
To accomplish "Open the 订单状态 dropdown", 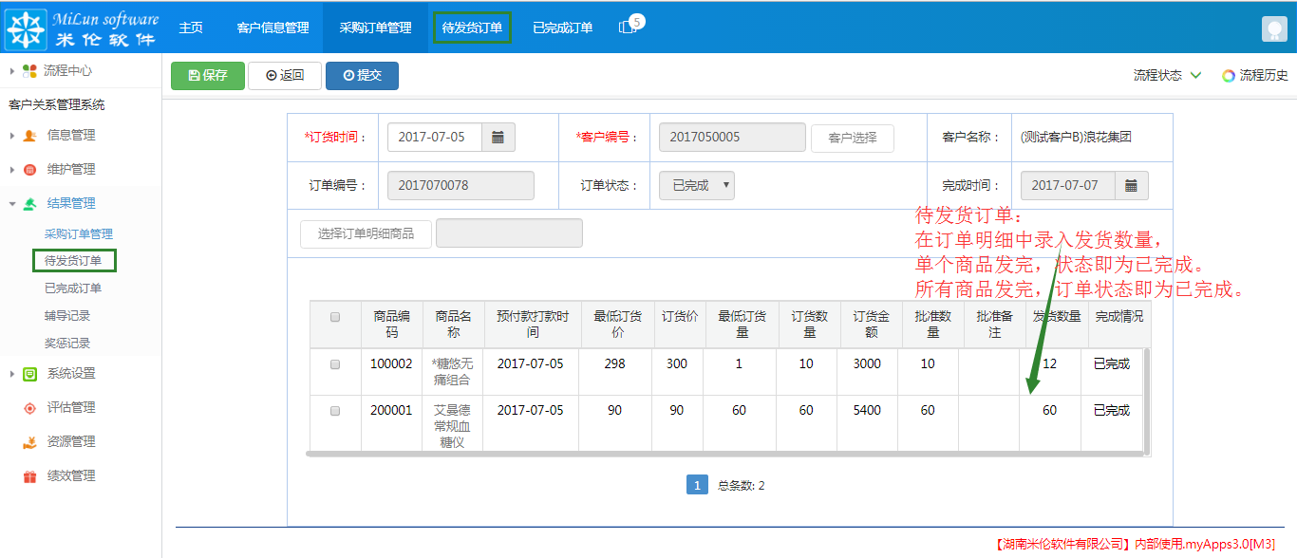I will pos(697,185).
